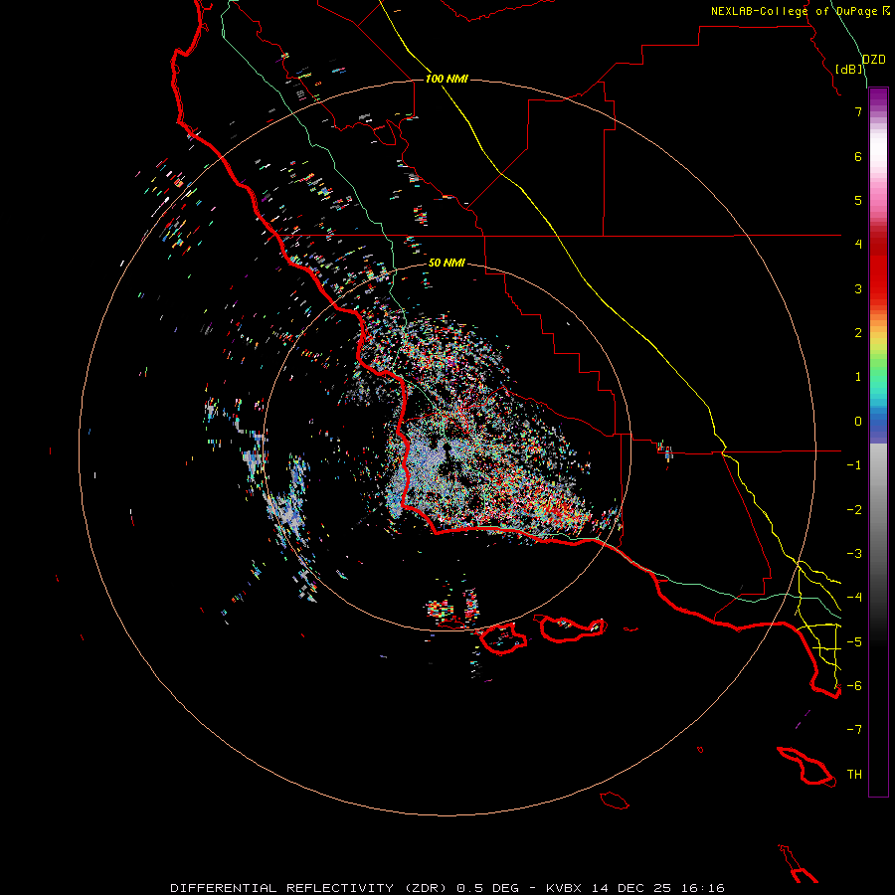This screenshot has width=895, height=895.
Task: Click the -3 tick value on scale
Action: (x=854, y=554)
